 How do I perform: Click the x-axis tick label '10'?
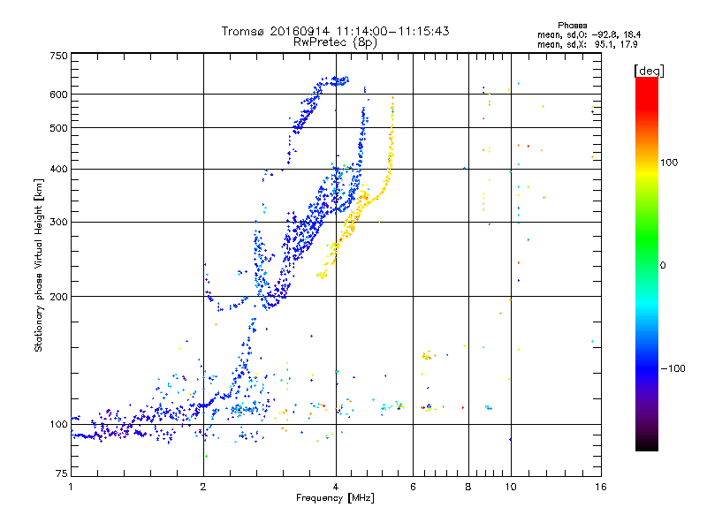[x=511, y=487]
